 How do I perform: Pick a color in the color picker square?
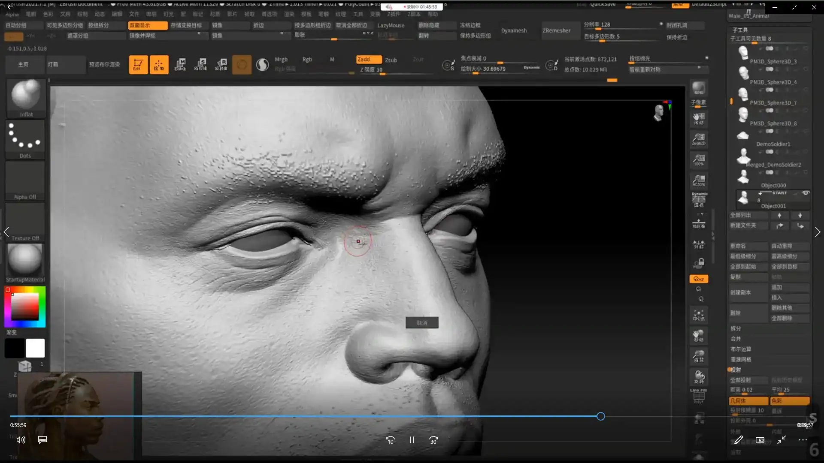[x=25, y=307]
